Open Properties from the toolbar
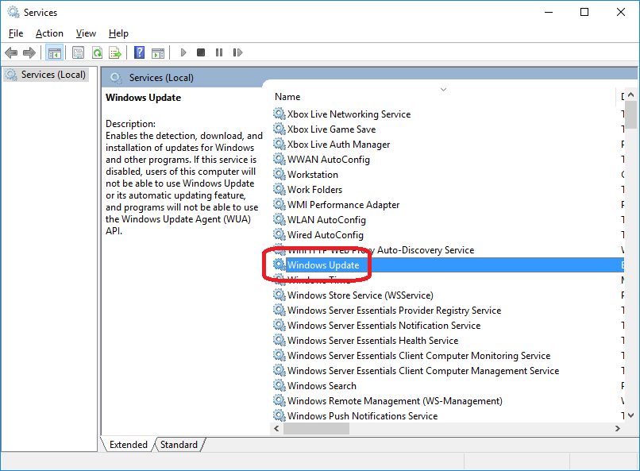The height and width of the screenshot is (471, 640). click(x=78, y=52)
